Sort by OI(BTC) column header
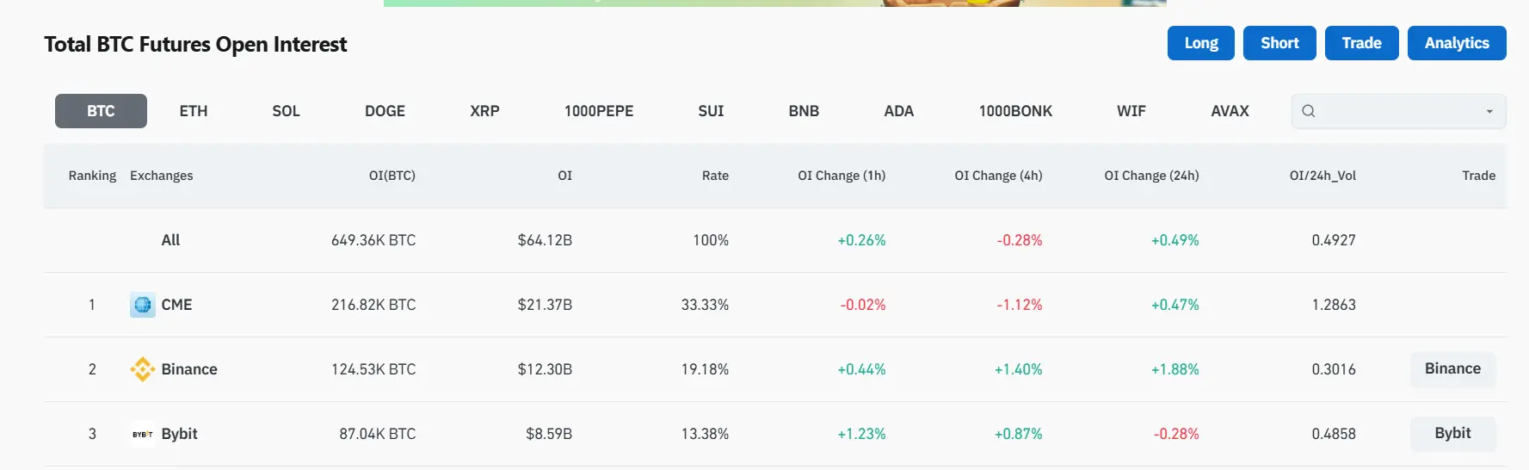Image resolution: width=1529 pixels, height=470 pixels. [391, 176]
